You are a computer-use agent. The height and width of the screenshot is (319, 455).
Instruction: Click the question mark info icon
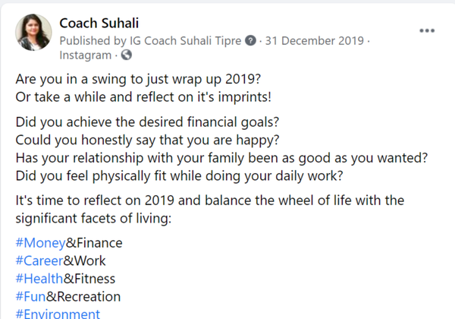[x=251, y=39]
